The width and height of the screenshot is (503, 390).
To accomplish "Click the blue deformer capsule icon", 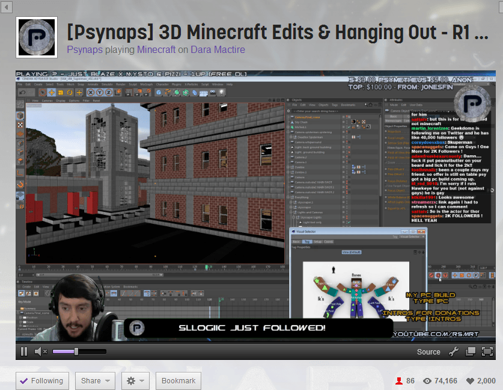I will [x=195, y=93].
